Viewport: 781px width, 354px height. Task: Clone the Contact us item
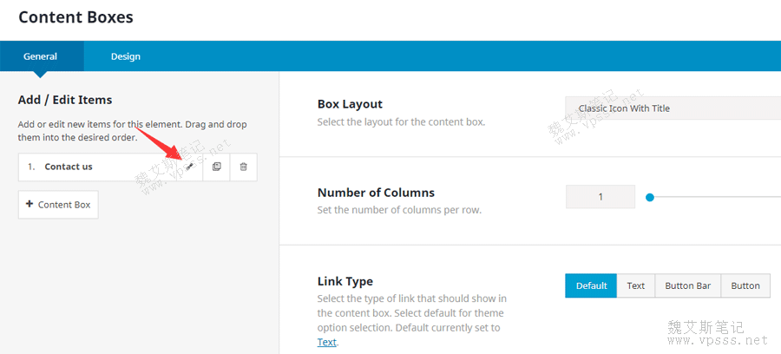[217, 167]
